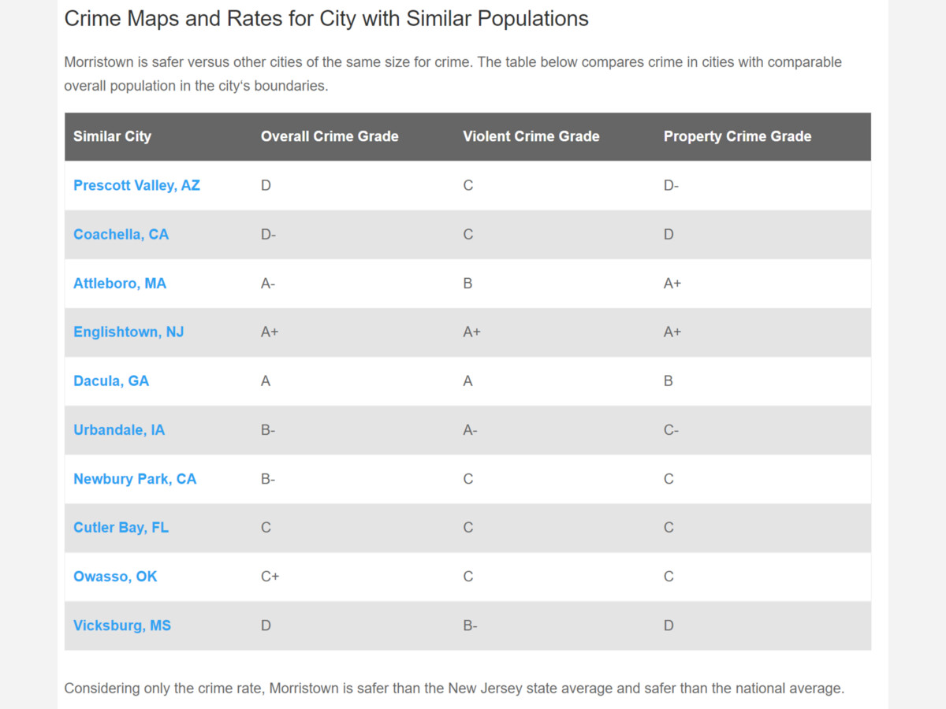
Task: Click the Similar City column header
Action: 112,136
